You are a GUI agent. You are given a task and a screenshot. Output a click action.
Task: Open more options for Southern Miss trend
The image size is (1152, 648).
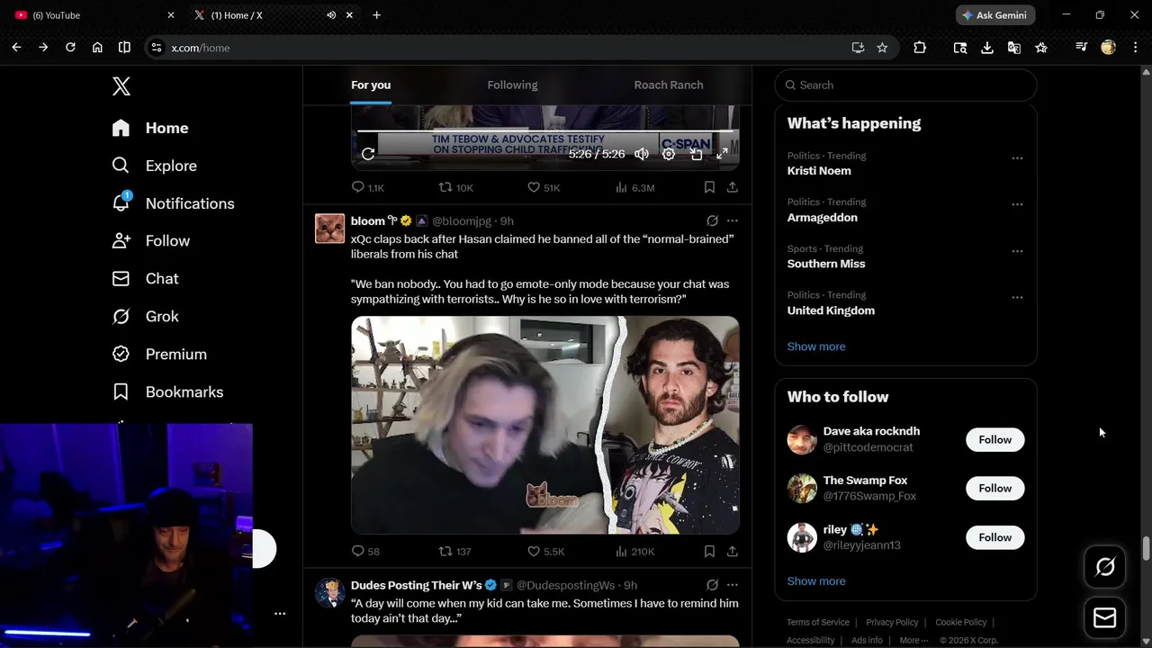tap(1017, 251)
